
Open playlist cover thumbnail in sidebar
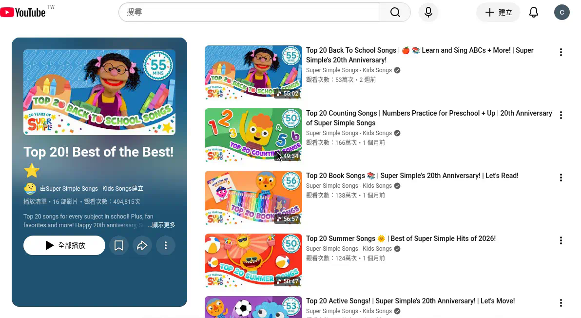(x=99, y=92)
